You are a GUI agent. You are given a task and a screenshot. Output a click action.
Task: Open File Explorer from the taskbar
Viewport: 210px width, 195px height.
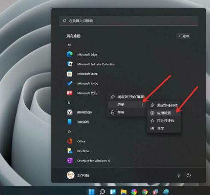point(124,192)
